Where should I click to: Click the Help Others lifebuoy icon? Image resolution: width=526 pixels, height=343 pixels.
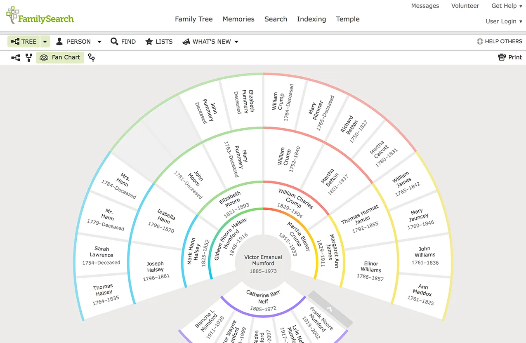480,41
